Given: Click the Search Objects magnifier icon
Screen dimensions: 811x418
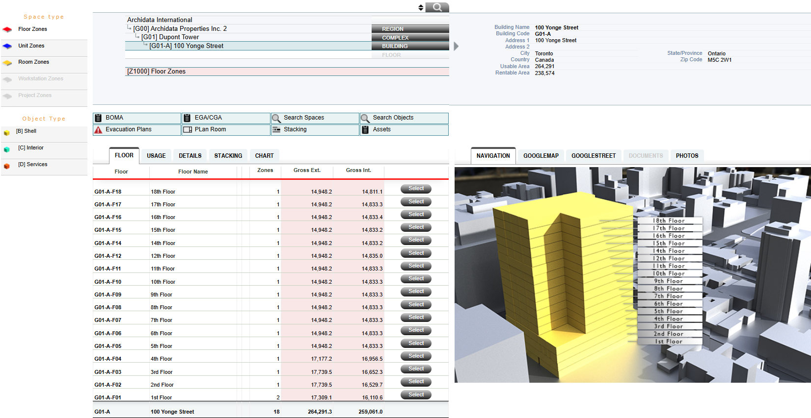Looking at the screenshot, I should pyautogui.click(x=365, y=118).
